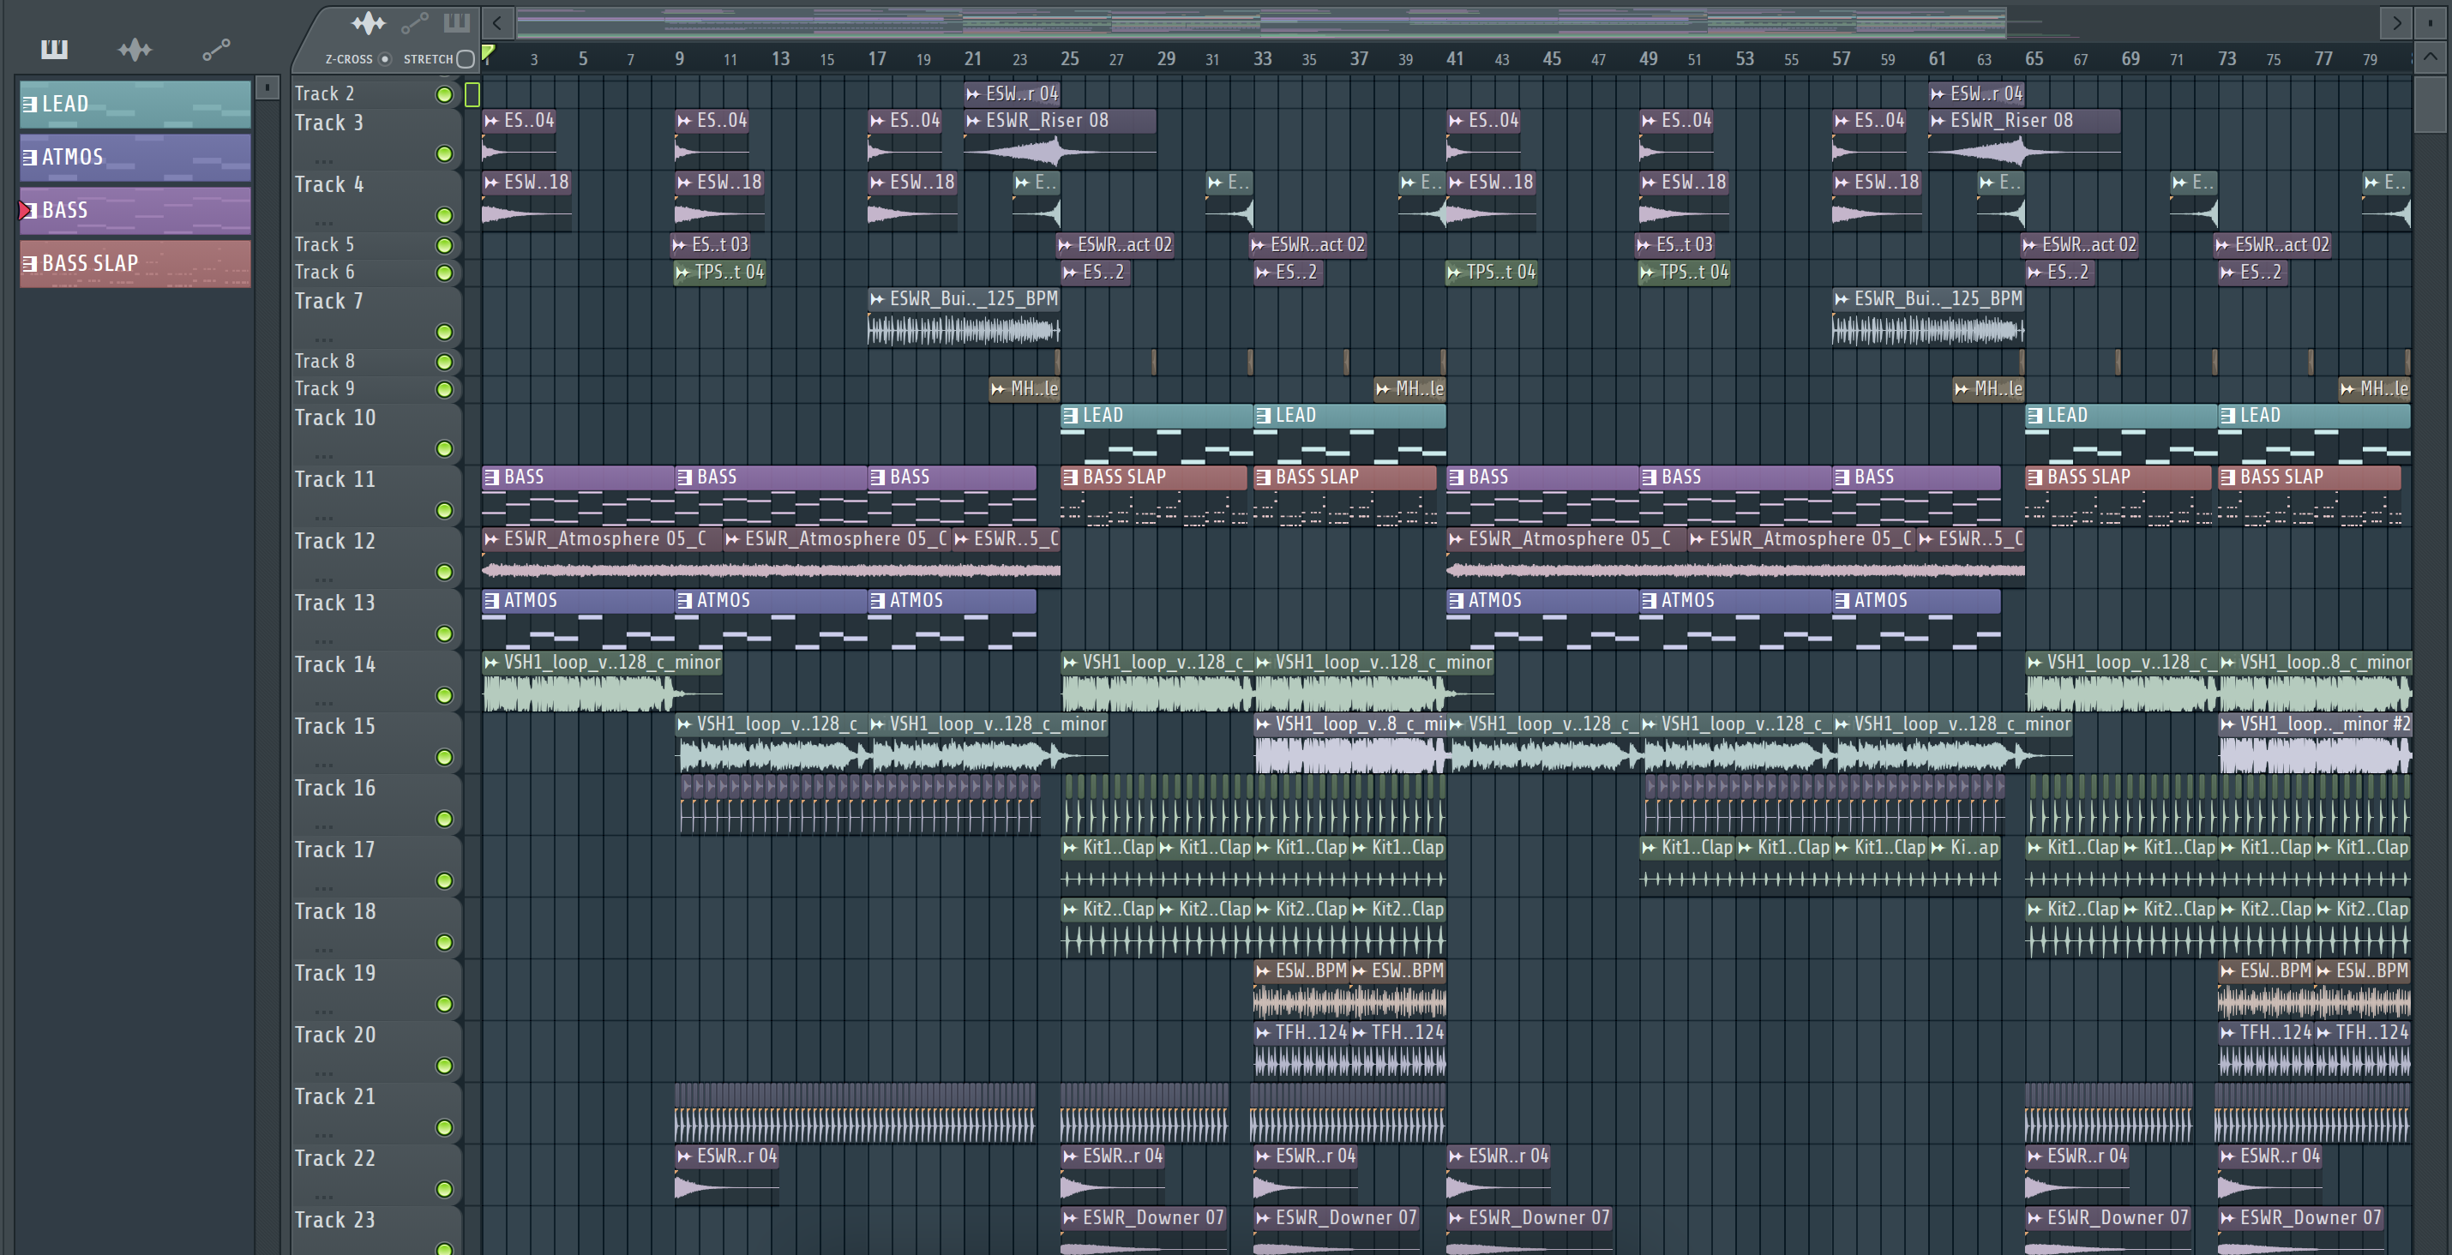Image resolution: width=2452 pixels, height=1255 pixels.
Task: Select the pattern clip focus piano icon
Action: pos(457,22)
